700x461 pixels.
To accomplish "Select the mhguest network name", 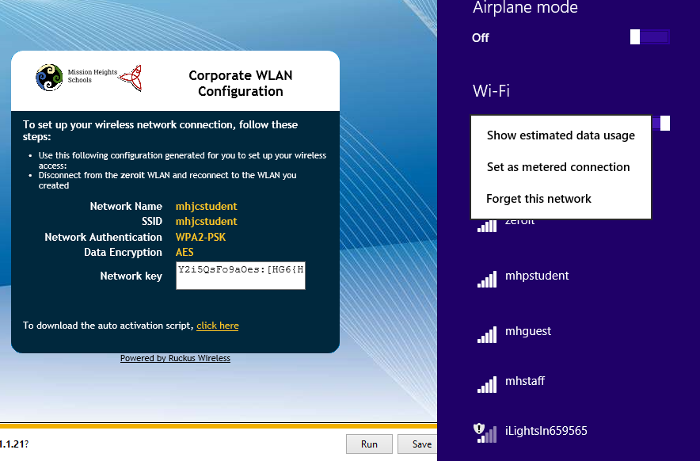I will pos(528,331).
